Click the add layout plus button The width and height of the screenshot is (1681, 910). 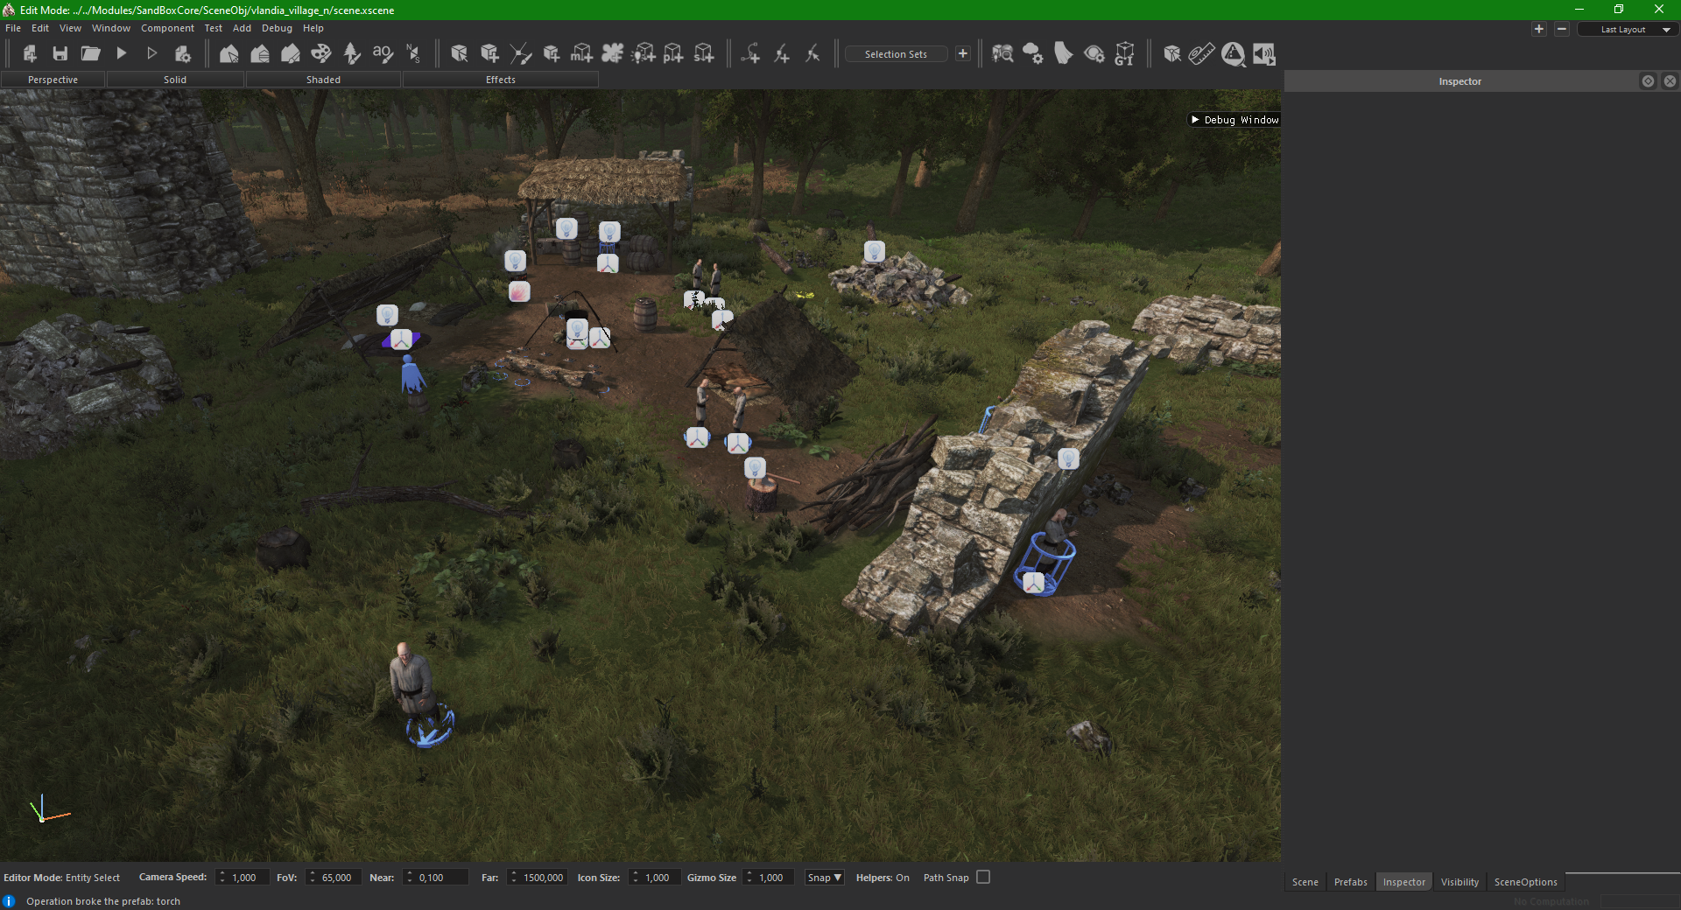click(x=1538, y=29)
